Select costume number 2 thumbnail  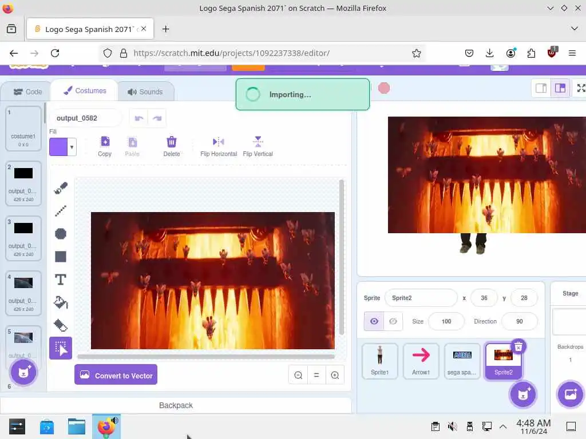click(23, 183)
